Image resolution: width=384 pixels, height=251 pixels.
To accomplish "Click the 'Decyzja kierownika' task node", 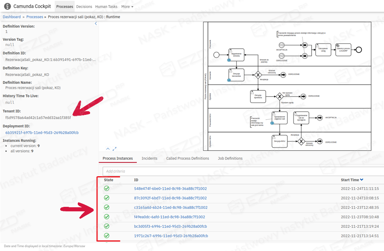I will pyautogui.click(x=236, y=75).
